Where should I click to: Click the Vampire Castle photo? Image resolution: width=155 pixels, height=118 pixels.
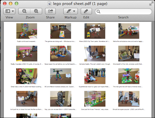(95, 53)
